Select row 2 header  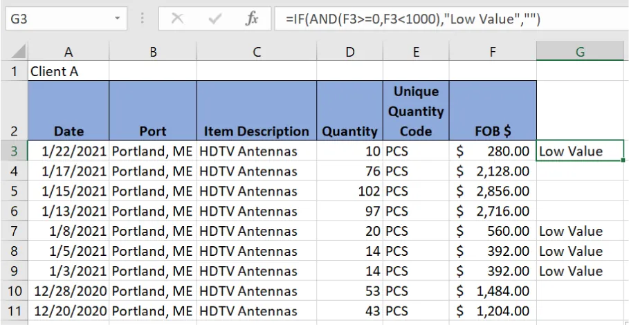[x=15, y=111]
